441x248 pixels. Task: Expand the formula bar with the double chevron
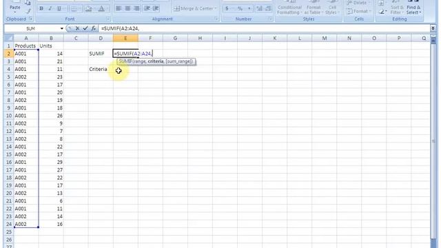click(x=433, y=28)
